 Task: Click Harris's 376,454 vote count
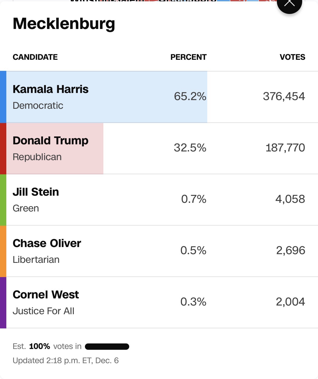click(x=284, y=96)
